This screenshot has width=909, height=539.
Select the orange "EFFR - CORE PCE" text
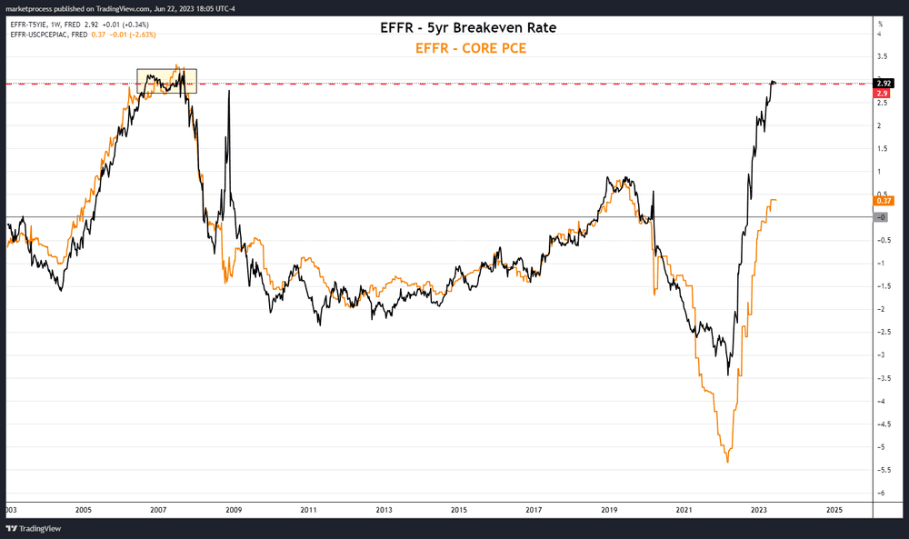470,48
